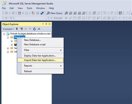Image resolution: width=132 pixels, height=104 pixels.
Task: Click the Stop icon in Object Explorer toolbar
Action: click(26, 29)
